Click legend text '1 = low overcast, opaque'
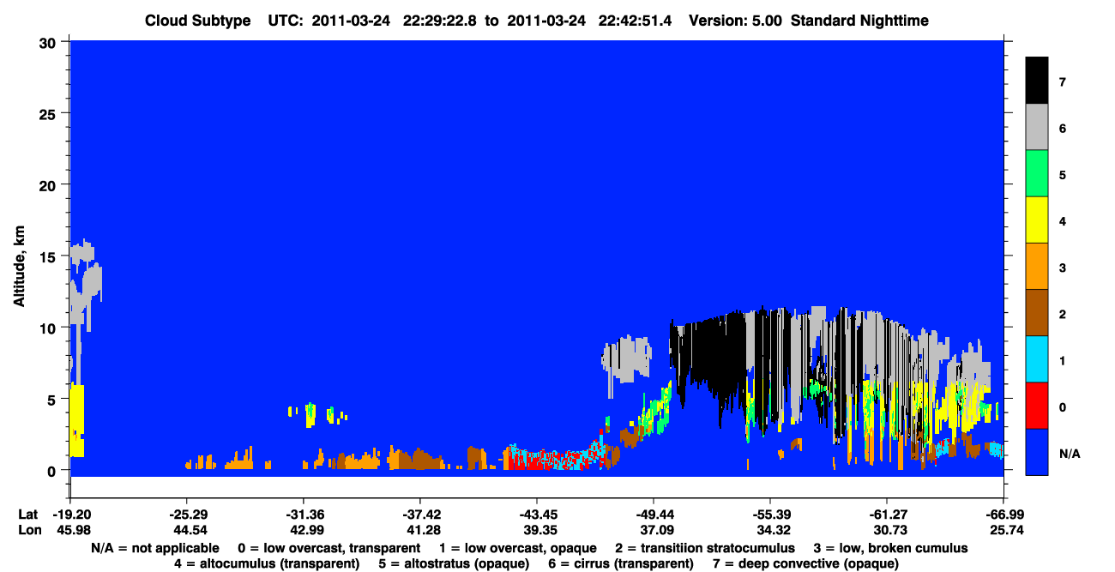 coord(516,548)
